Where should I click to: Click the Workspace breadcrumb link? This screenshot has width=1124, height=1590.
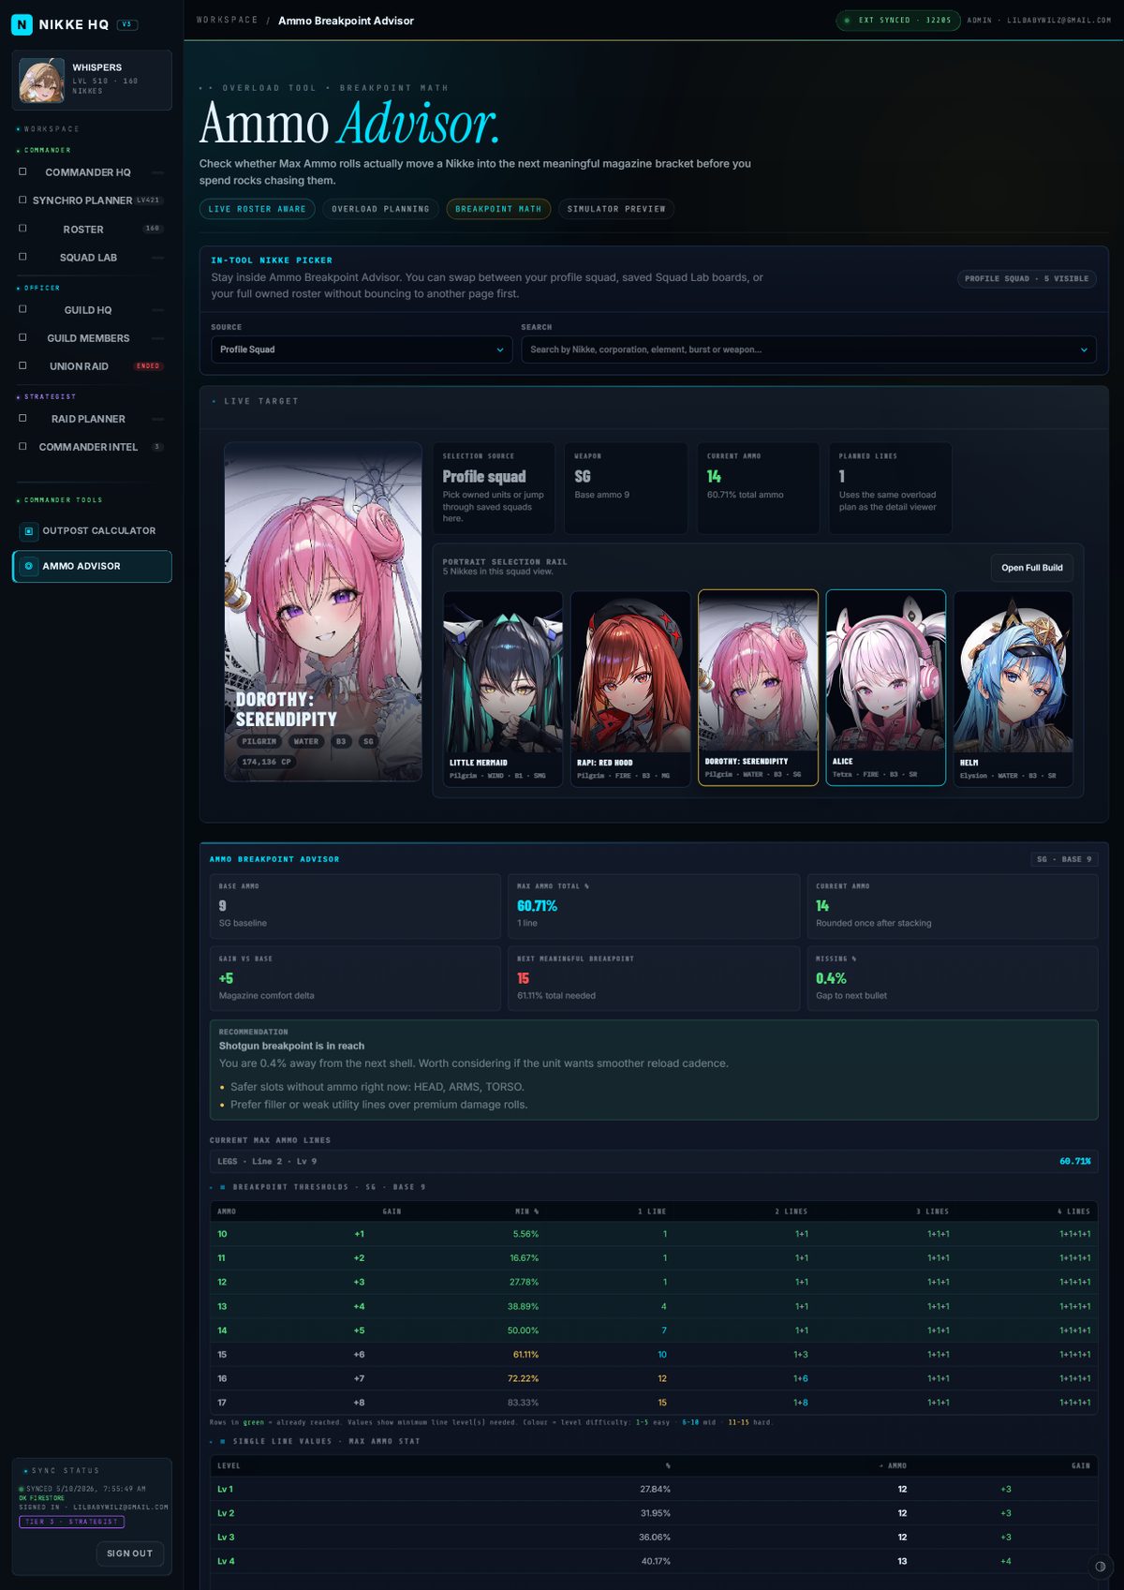[x=227, y=20]
